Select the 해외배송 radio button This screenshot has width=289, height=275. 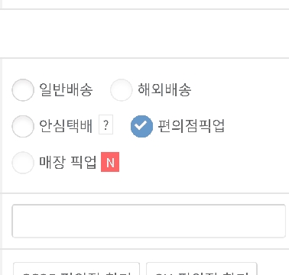(122, 90)
